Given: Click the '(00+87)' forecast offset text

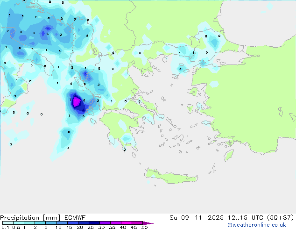Looking at the screenshot, I should [281, 218].
